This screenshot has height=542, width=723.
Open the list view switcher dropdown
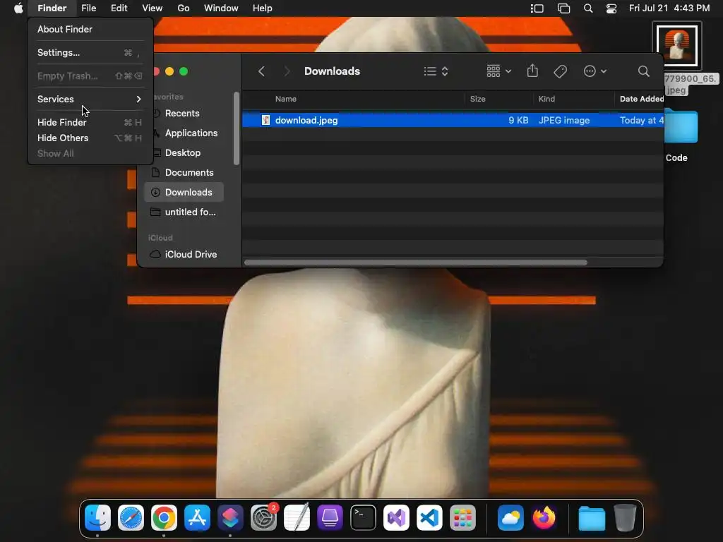pos(436,71)
